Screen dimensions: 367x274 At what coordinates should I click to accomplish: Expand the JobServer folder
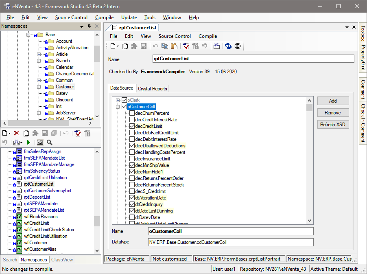39,113
